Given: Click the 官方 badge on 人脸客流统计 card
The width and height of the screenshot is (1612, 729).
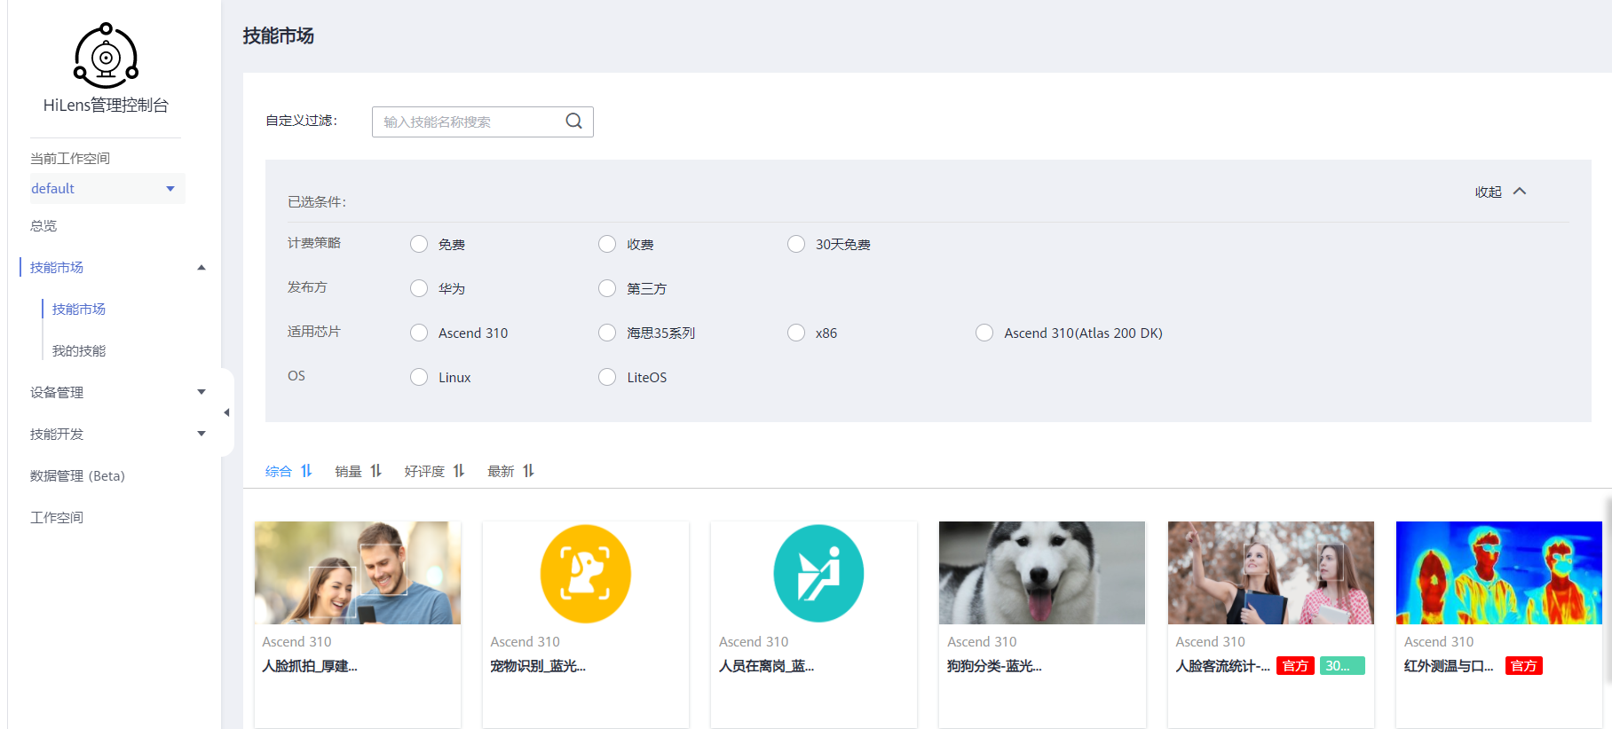Looking at the screenshot, I should point(1295,666).
